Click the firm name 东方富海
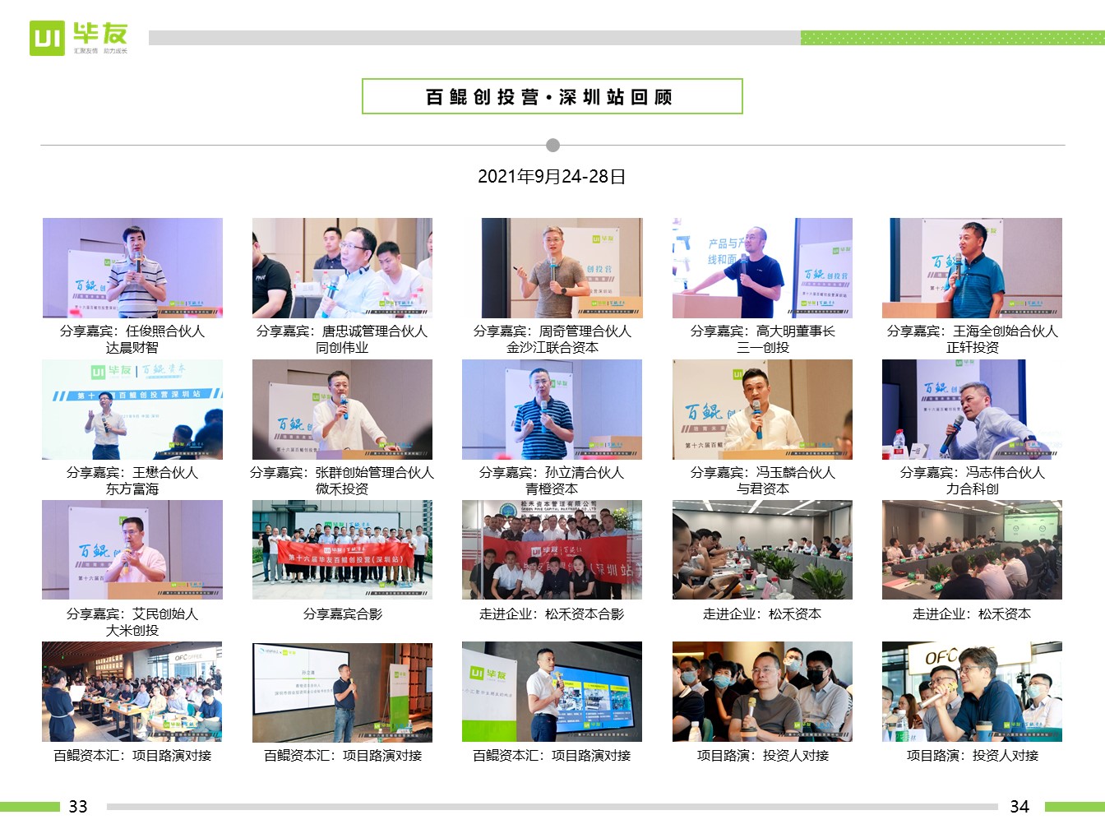Viewport: 1105px width, 829px height. (132, 489)
